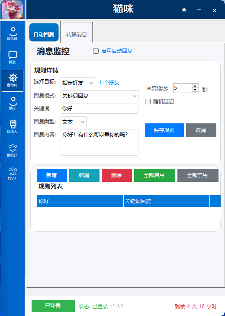The height and width of the screenshot is (316, 225).
Task: Expand the 回复模式 关键词回复 dropdown
Action: [100, 96]
